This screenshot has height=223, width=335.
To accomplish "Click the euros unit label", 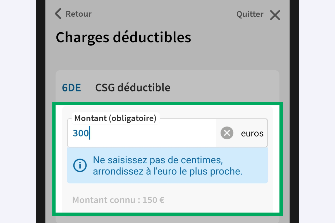I will coord(252,133).
